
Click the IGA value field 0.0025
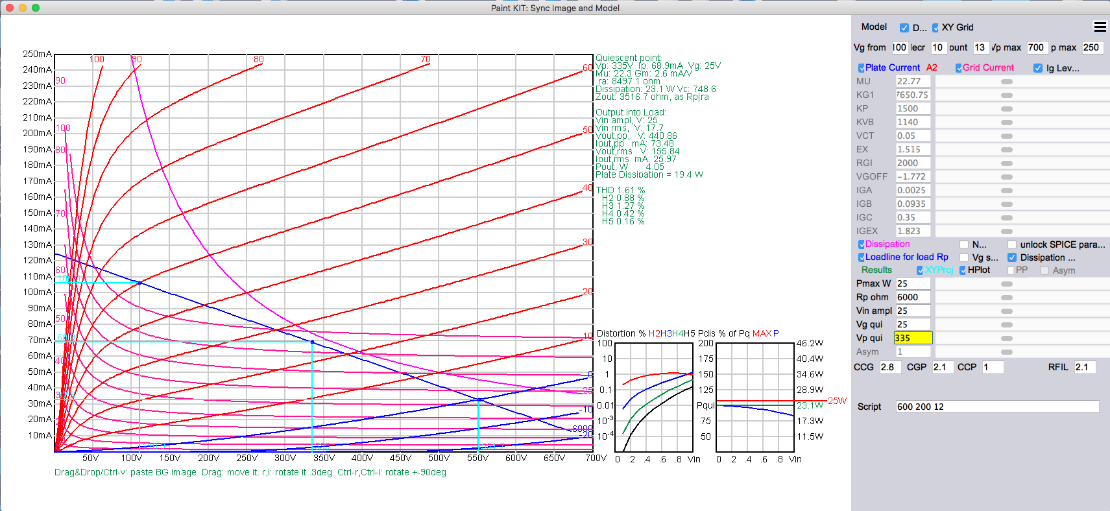[913, 190]
